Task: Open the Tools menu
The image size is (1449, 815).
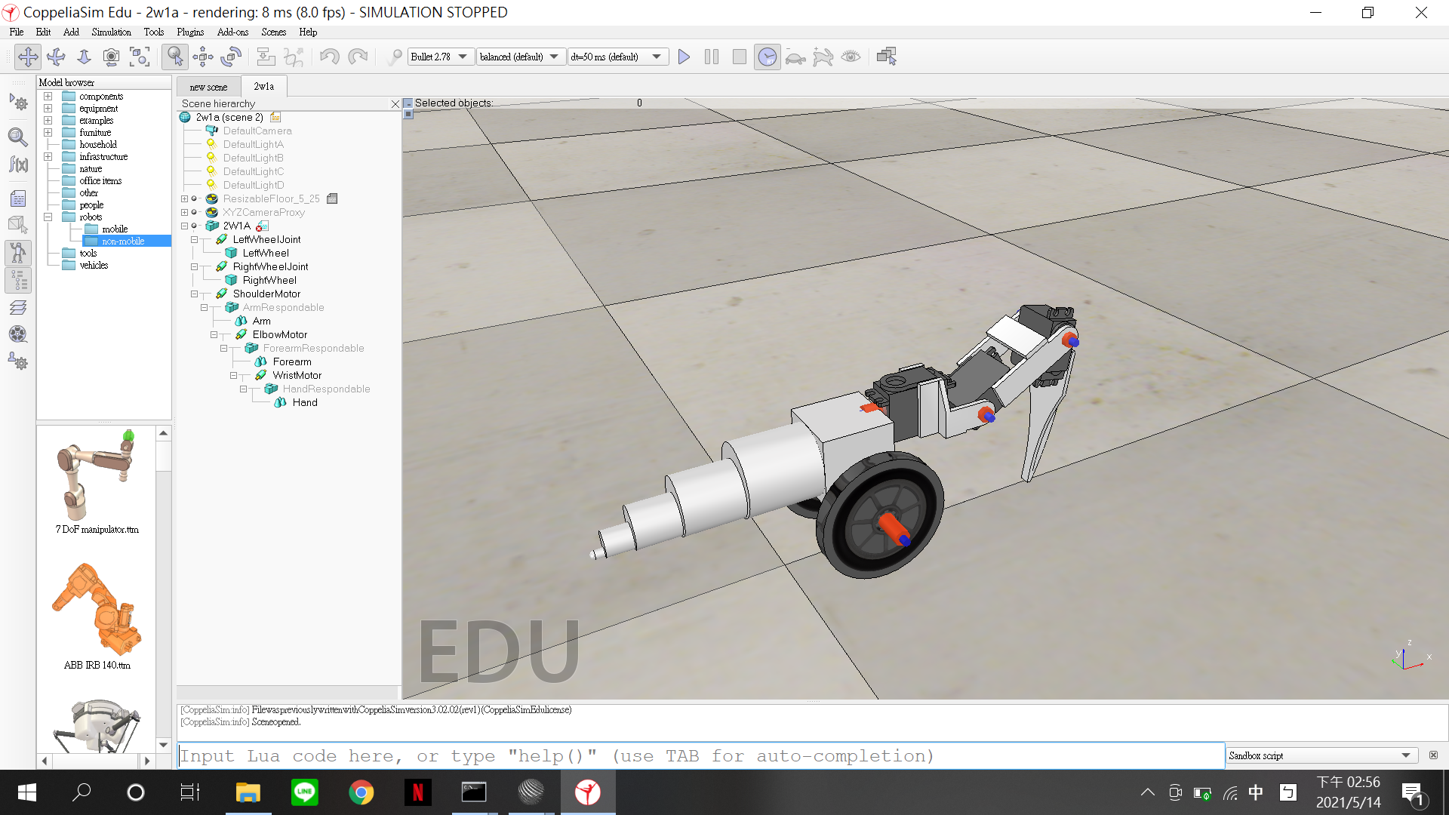Action: click(x=154, y=32)
